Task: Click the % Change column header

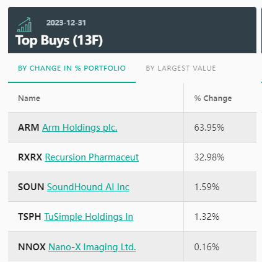Action: [x=213, y=98]
